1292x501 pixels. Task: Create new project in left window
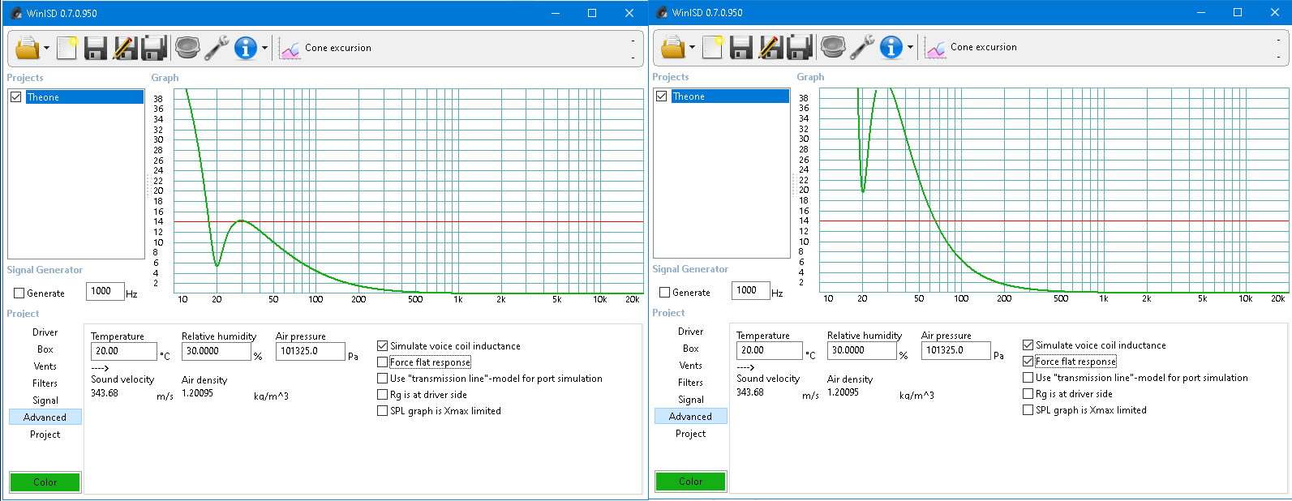[67, 48]
